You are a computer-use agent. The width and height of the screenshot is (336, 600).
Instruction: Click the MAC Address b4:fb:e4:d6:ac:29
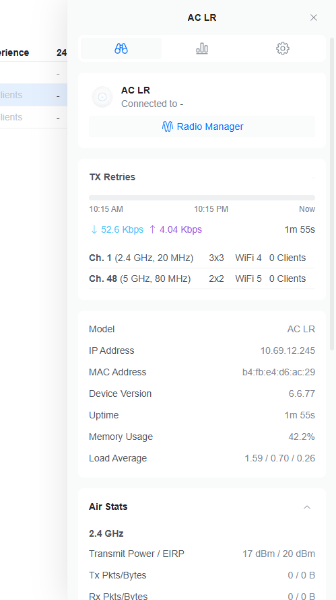click(279, 373)
